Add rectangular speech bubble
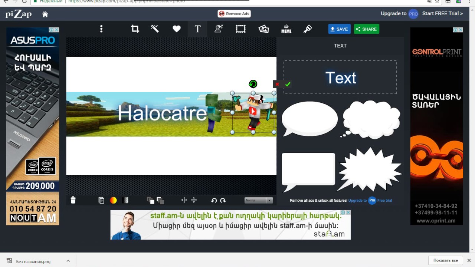 (308, 172)
